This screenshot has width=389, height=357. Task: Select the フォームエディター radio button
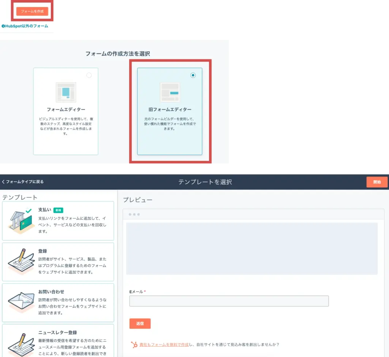point(89,75)
